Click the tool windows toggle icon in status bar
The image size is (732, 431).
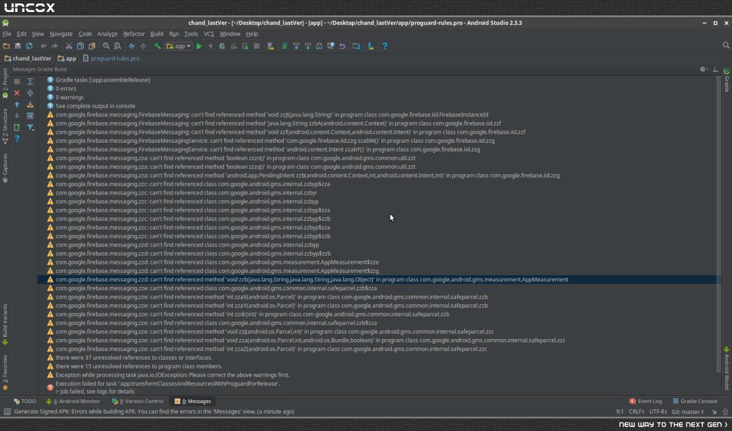tap(6, 412)
